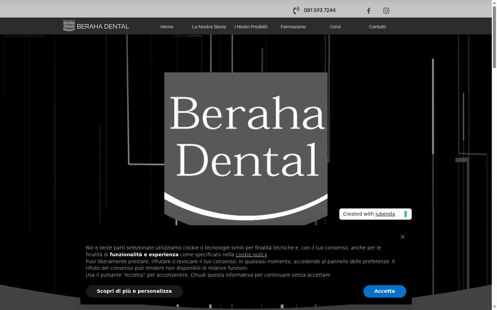Click phone number 081 593 7244

[x=320, y=10]
